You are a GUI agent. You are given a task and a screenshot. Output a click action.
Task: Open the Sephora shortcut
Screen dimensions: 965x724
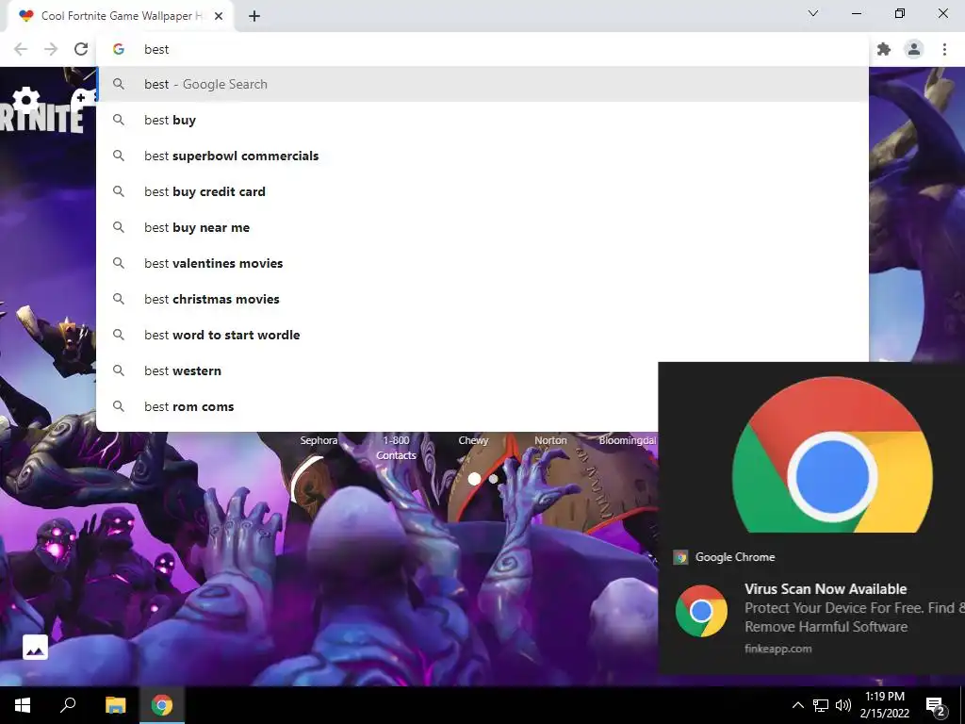tap(319, 440)
